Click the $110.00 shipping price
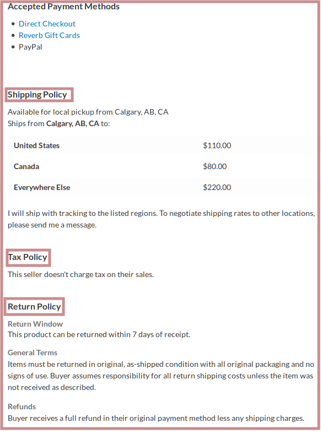 click(x=217, y=145)
